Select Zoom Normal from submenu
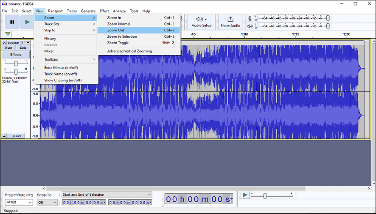Image resolution: width=376 pixels, height=214 pixels. pyautogui.click(x=139, y=24)
